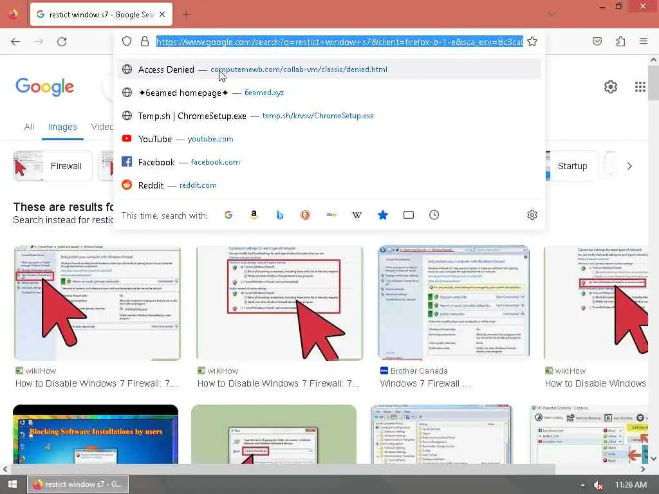659x494 pixels.
Task: Click the vertical scrollbar up arrow
Action: pos(653,60)
